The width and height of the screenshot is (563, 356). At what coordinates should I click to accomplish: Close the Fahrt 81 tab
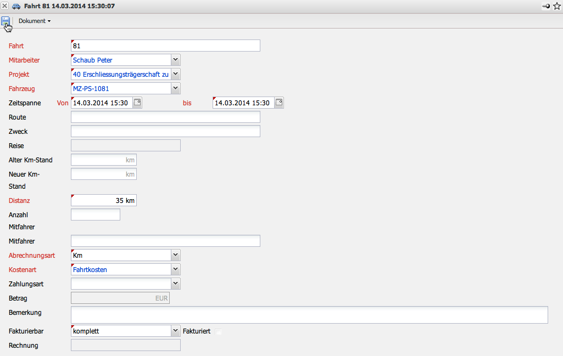point(5,6)
